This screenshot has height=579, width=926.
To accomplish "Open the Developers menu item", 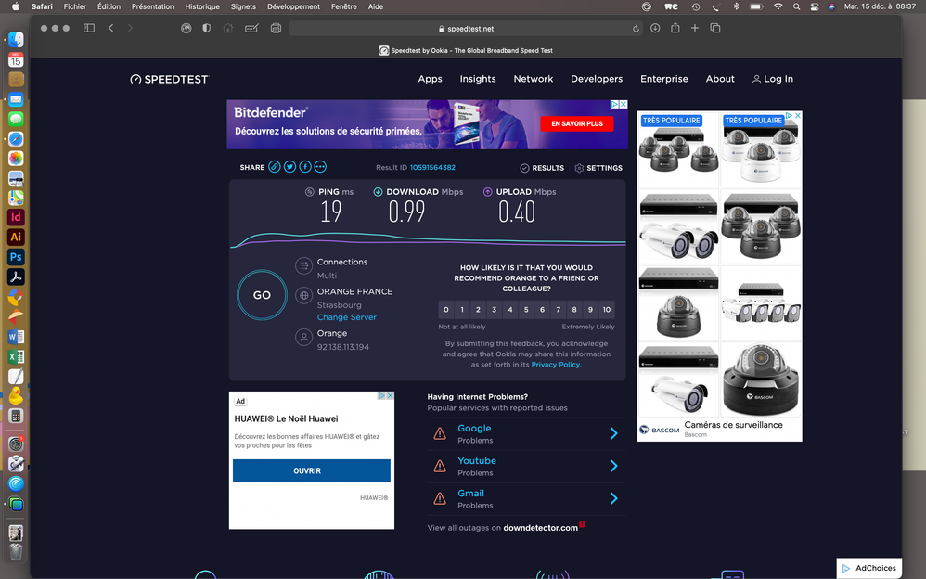I will click(x=597, y=79).
